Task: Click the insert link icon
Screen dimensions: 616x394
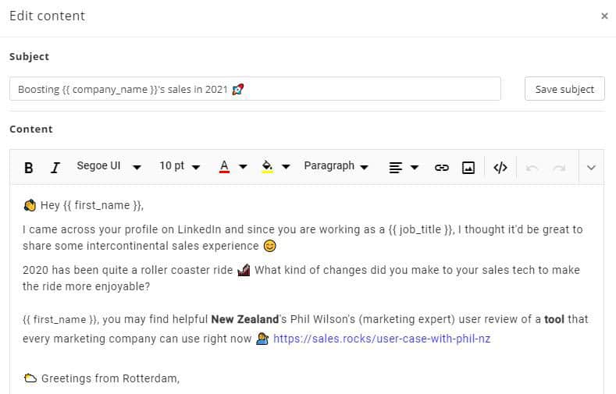Action: point(442,167)
